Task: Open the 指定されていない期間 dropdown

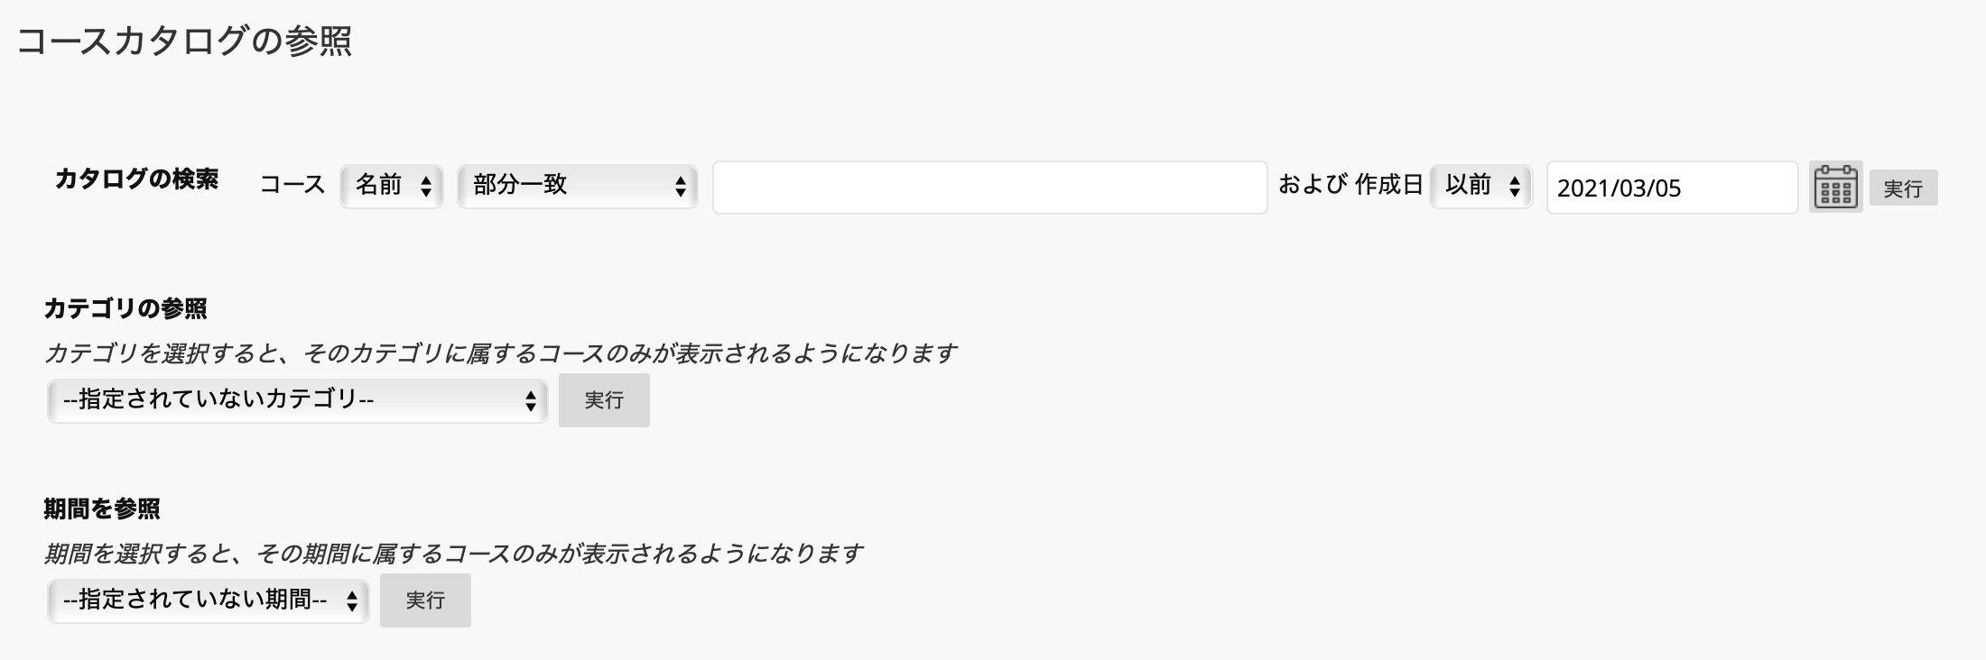Action: click(x=209, y=600)
